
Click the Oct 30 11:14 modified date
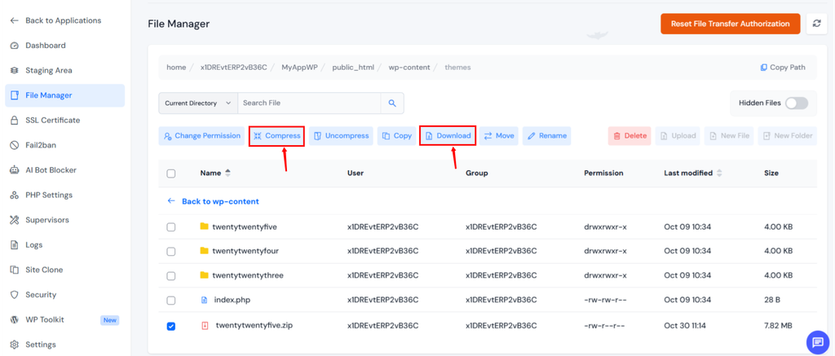[685, 326]
